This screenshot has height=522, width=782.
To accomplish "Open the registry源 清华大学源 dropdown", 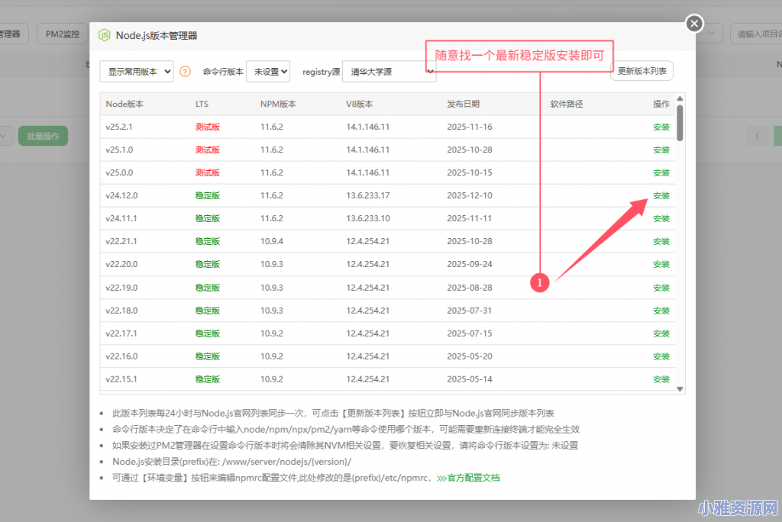I will [x=391, y=70].
